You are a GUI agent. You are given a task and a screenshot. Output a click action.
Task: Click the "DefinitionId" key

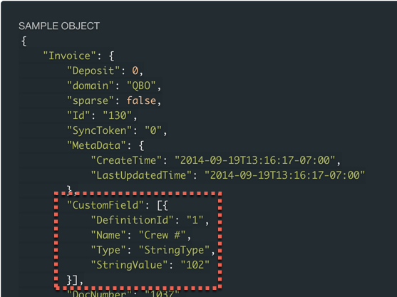click(x=133, y=220)
